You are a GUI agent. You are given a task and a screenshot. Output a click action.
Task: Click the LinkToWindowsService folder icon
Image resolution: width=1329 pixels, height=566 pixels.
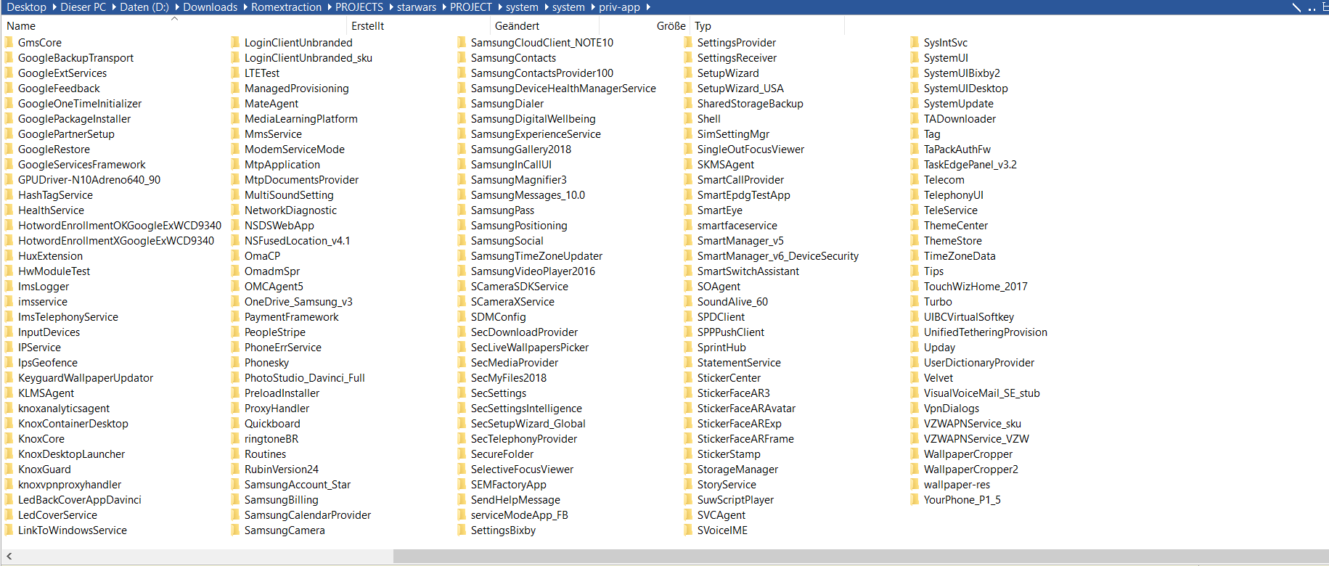coord(9,530)
